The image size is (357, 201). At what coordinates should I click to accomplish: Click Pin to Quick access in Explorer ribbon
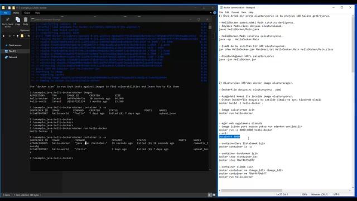pyautogui.click(x=7, y=22)
